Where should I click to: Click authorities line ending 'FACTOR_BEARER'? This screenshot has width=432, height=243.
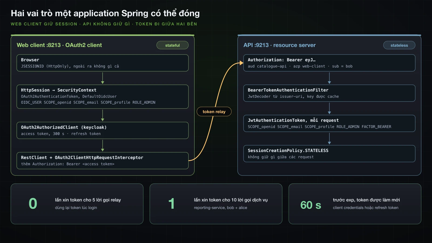click(319, 127)
